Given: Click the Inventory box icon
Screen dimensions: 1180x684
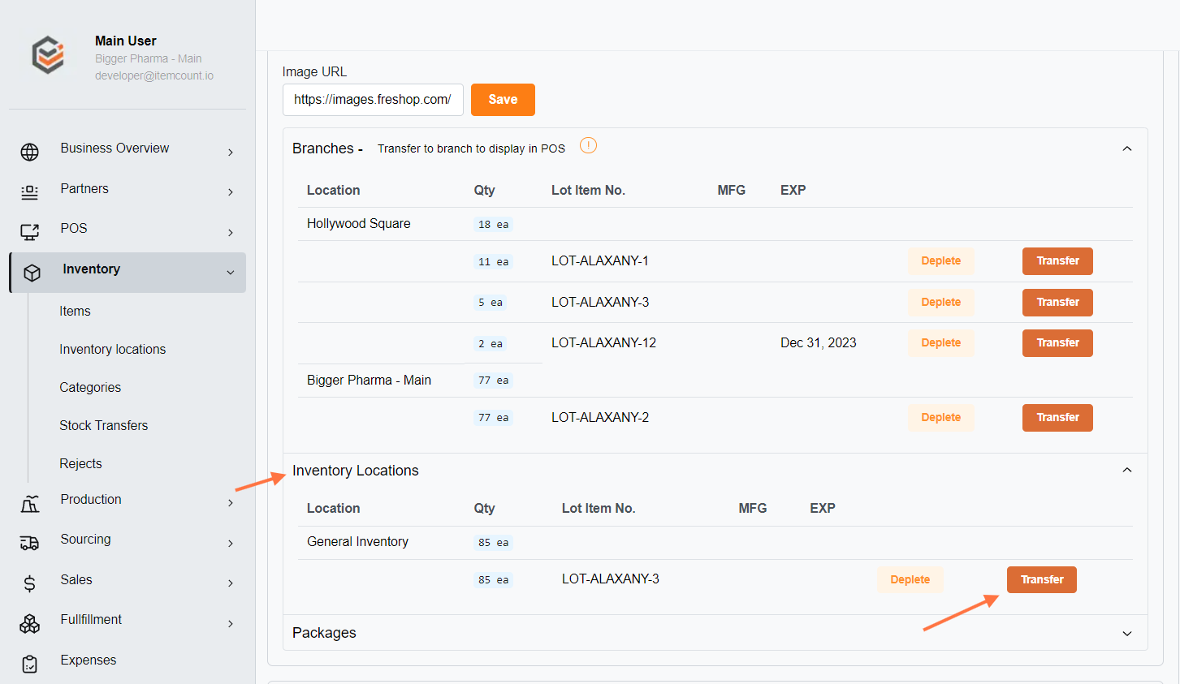Looking at the screenshot, I should [x=32, y=273].
